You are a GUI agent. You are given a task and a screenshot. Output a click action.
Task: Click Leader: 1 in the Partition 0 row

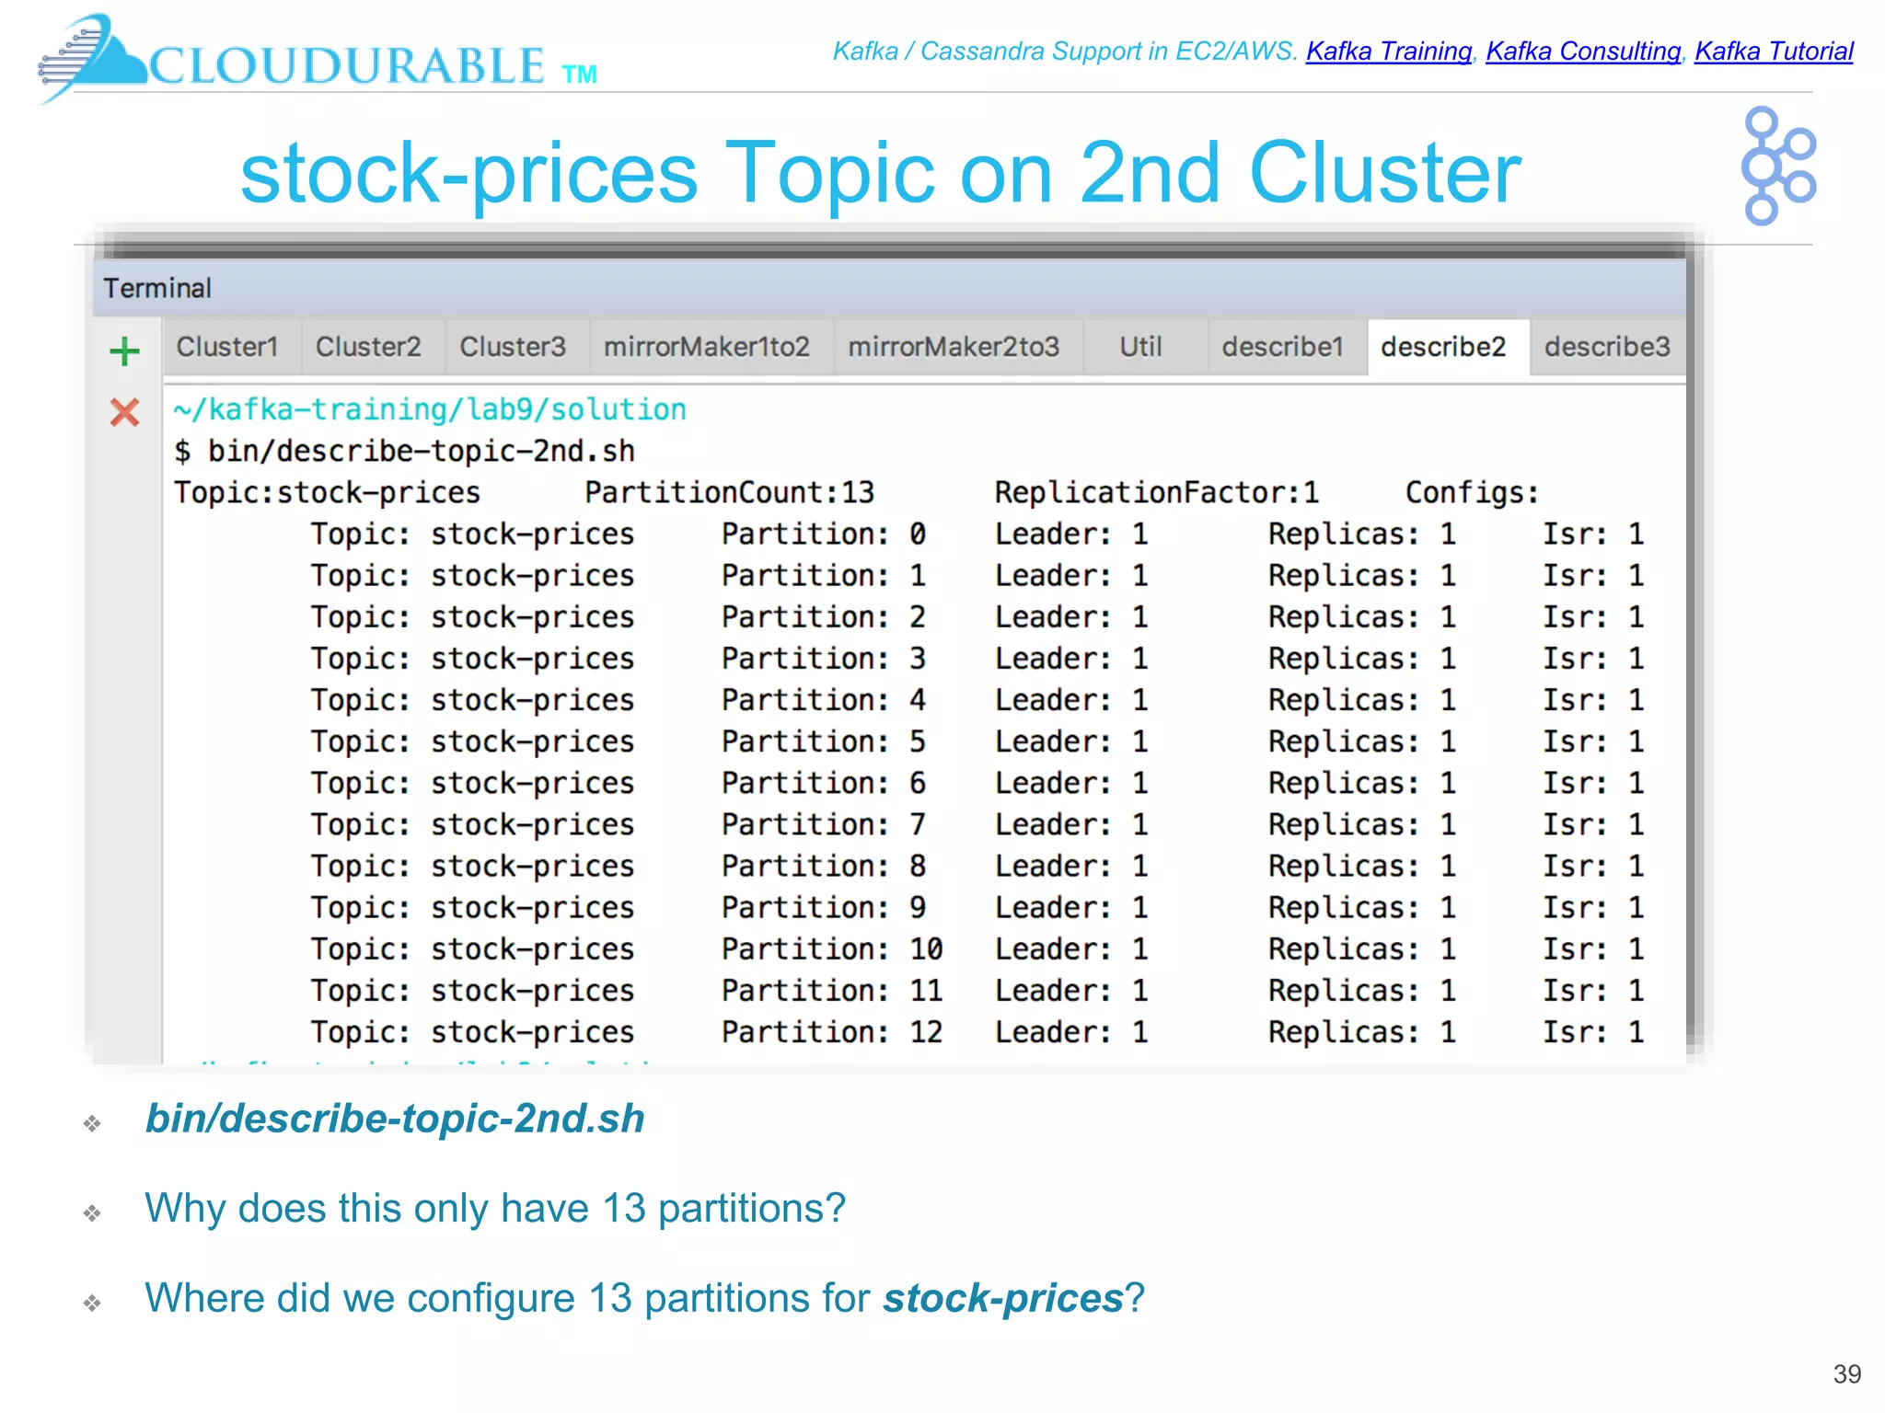(x=1071, y=534)
